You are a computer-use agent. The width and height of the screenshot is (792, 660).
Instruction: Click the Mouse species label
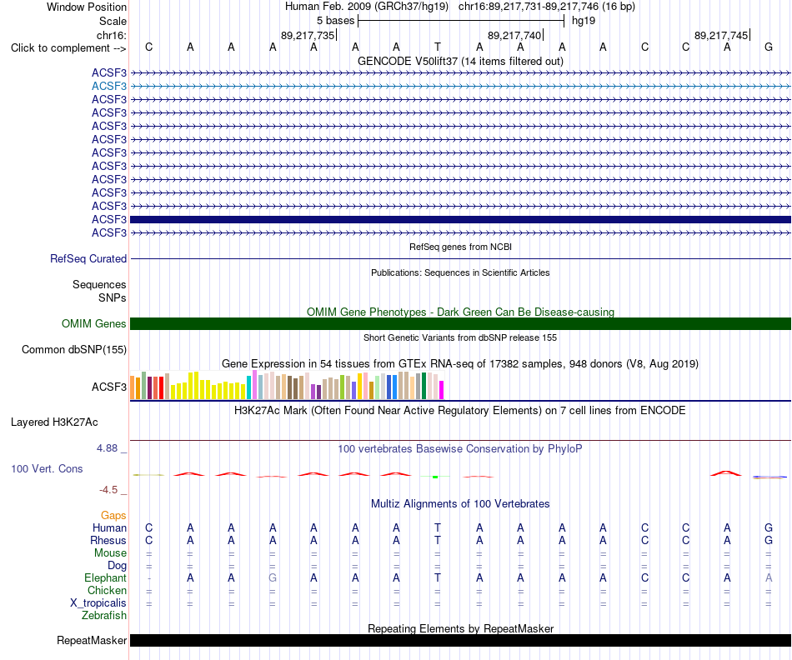[x=110, y=553]
